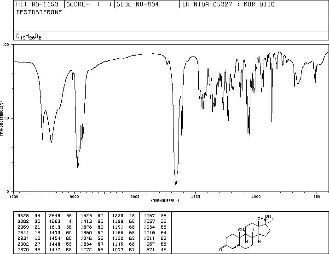Click the 3000 wavenumber axis label
329x254 pixels.
pyautogui.click(x=74, y=197)
